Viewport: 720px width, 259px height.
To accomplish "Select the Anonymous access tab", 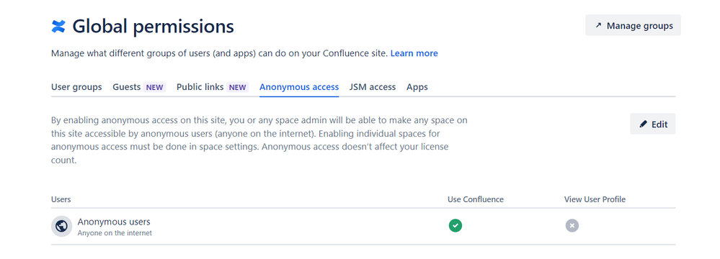I will click(299, 87).
